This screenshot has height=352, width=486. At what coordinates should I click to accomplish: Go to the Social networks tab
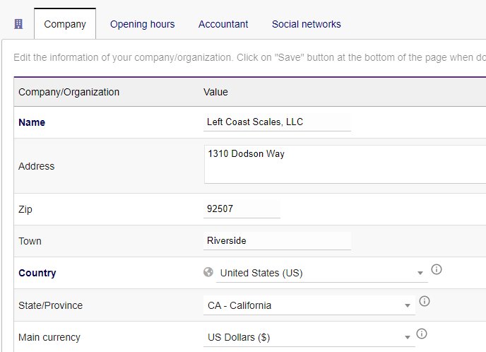[x=306, y=24]
